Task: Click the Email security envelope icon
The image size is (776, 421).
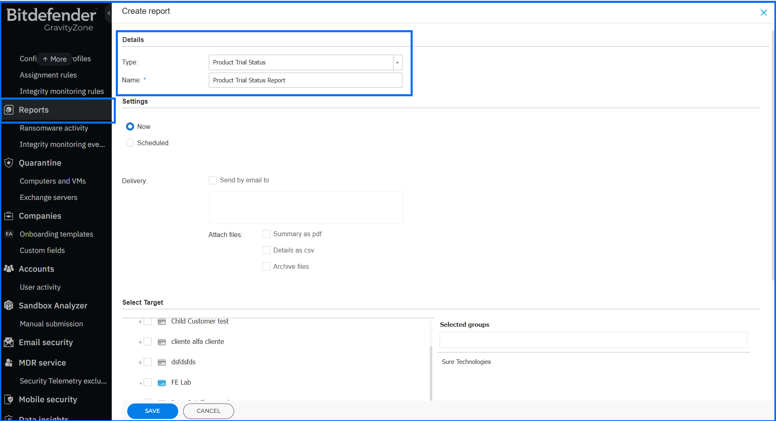Action: [x=9, y=342]
